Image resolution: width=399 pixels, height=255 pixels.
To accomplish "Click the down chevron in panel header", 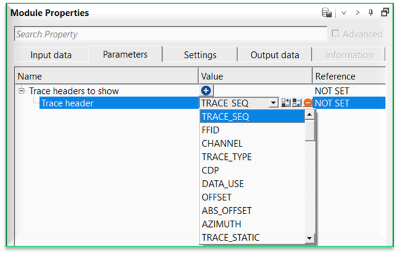I will [x=344, y=13].
